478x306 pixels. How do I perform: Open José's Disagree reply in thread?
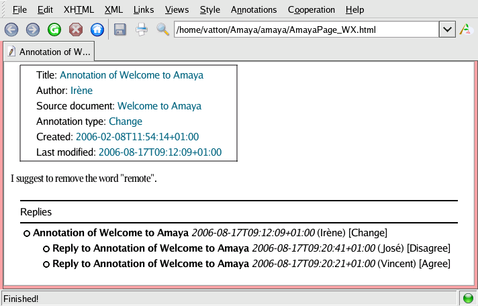[x=150, y=248]
